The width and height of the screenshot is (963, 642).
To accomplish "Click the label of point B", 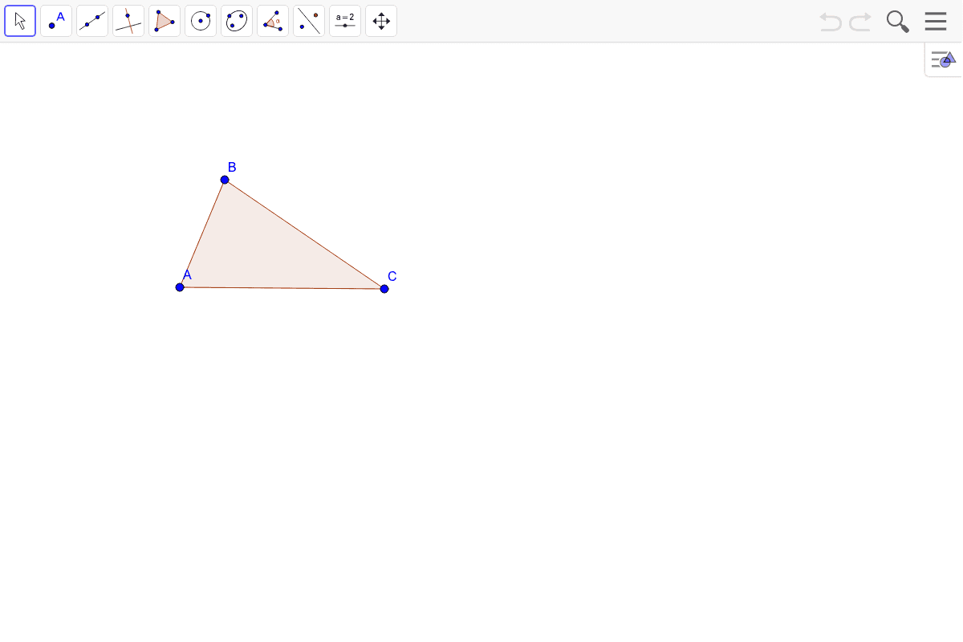I will [232, 167].
